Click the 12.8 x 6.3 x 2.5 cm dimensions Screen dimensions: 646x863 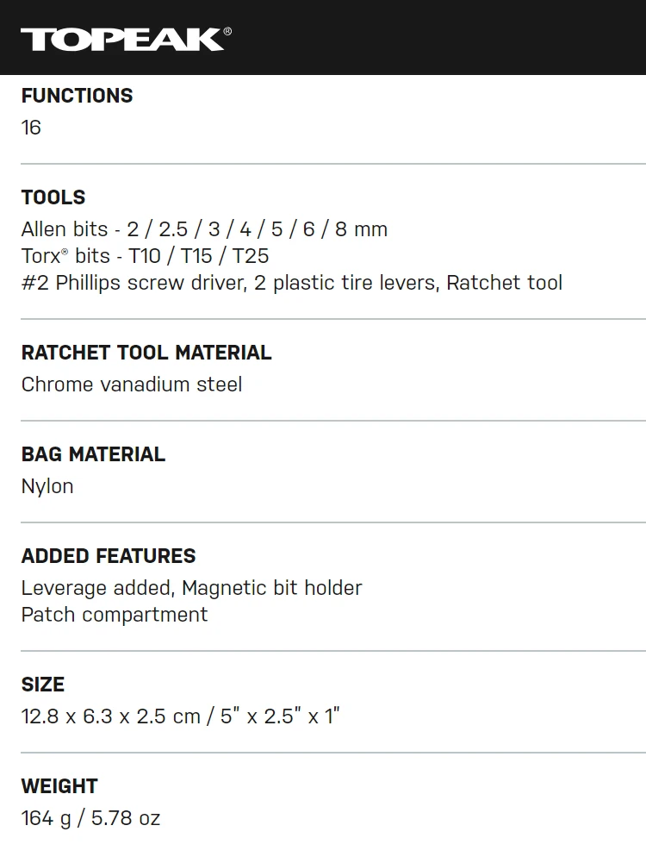110,717
